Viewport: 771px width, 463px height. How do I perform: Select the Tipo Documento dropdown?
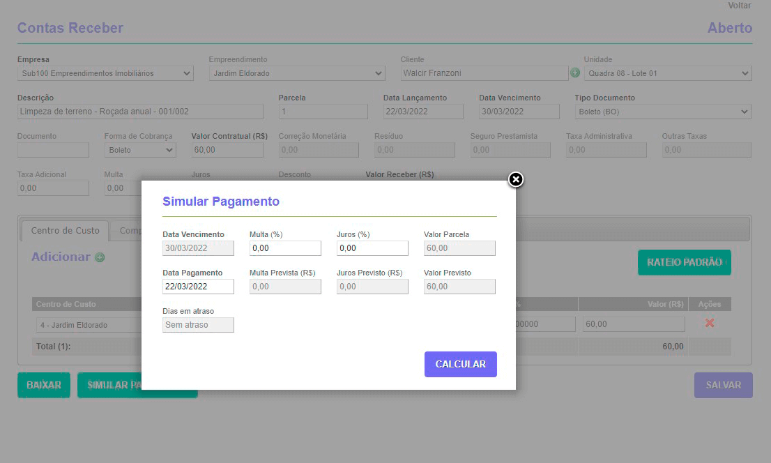(x=663, y=112)
